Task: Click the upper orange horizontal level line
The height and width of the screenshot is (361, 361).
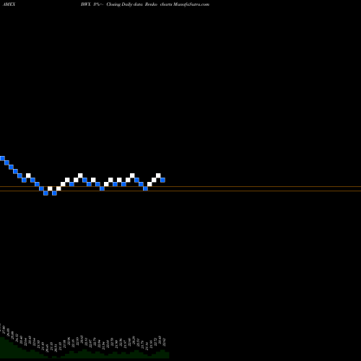Action: (x=180, y=187)
